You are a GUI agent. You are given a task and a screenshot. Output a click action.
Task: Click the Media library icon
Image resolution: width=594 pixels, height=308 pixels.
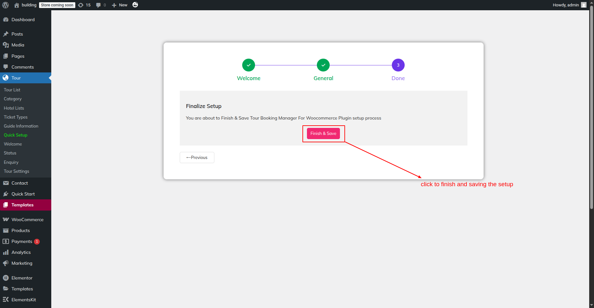coord(6,45)
